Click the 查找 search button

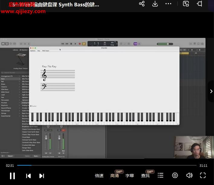point(145,176)
